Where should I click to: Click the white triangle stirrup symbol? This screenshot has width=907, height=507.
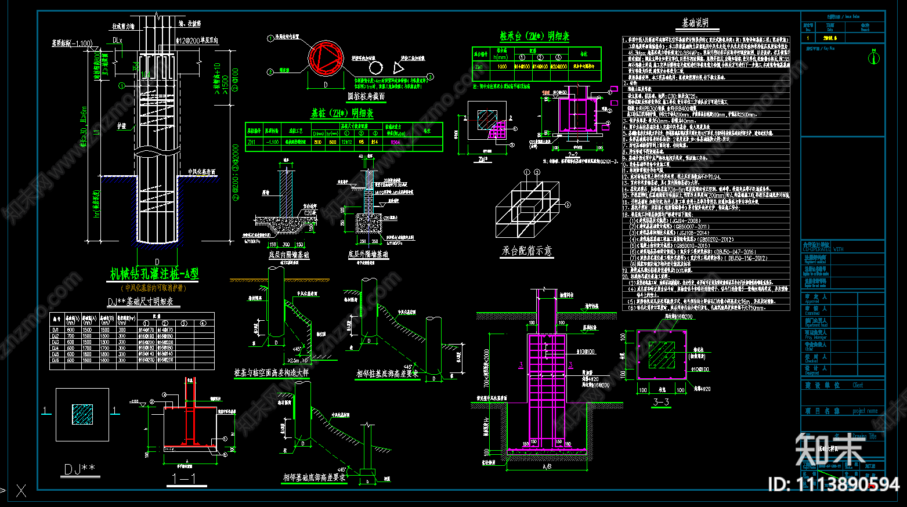(398, 67)
